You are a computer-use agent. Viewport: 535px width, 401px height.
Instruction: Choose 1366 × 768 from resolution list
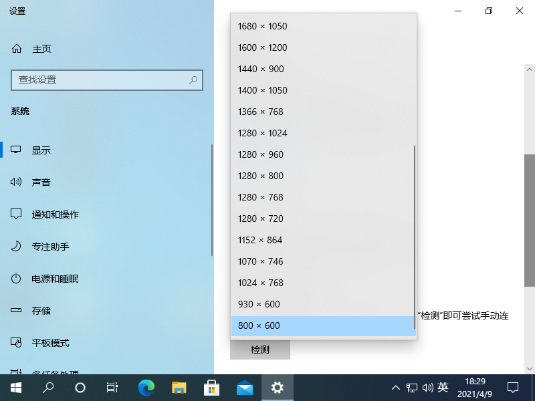tap(261, 112)
